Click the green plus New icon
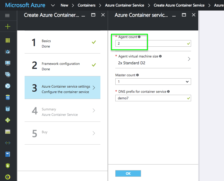Viewport: 224px width, 181px height. point(8,26)
